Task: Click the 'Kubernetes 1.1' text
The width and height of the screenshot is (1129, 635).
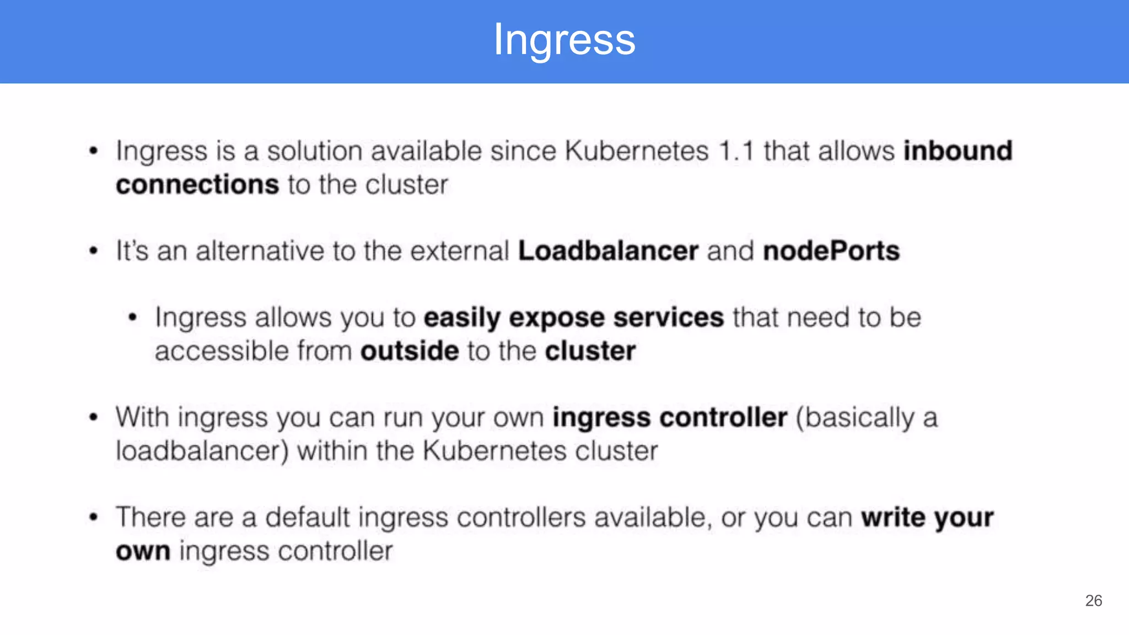Action: (x=659, y=150)
